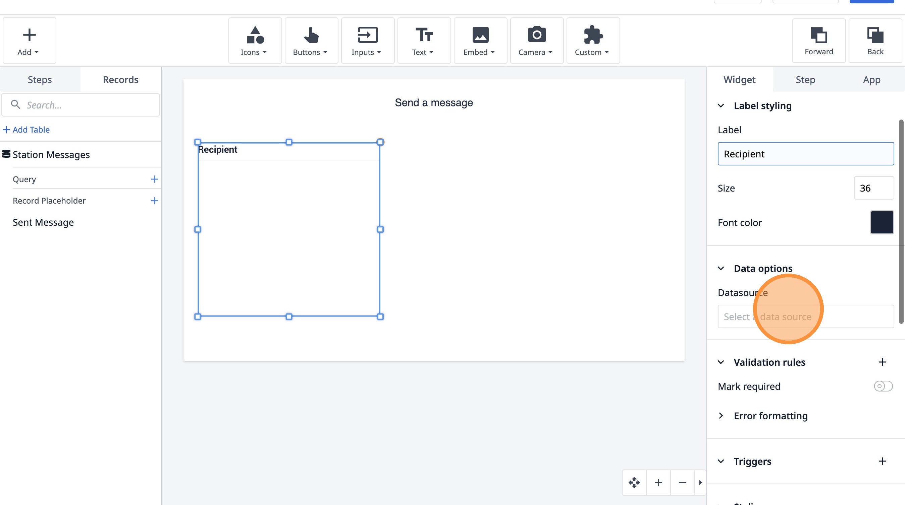905x505 pixels.
Task: Toggle Mark required switch
Action: click(x=883, y=386)
